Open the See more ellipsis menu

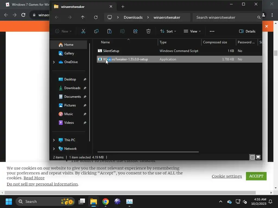pos(212,31)
